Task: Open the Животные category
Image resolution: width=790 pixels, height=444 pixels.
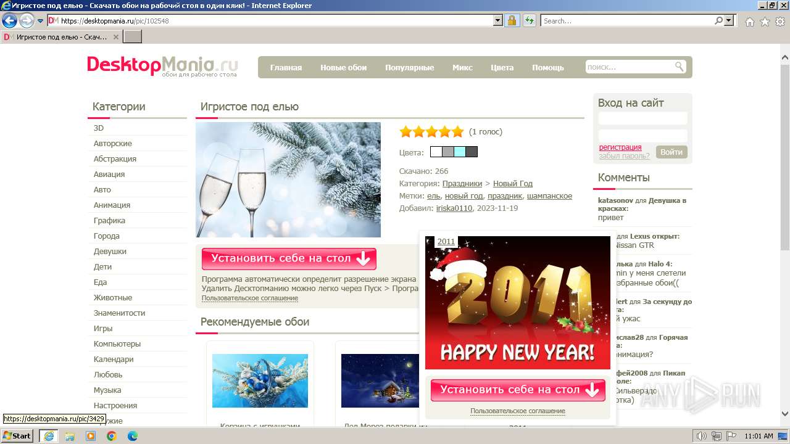Action: click(x=113, y=297)
